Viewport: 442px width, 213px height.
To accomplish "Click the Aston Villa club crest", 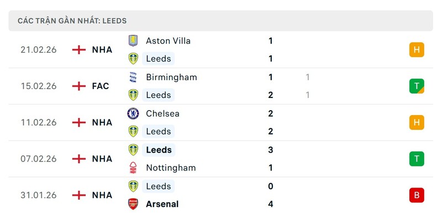I will 133,41.
